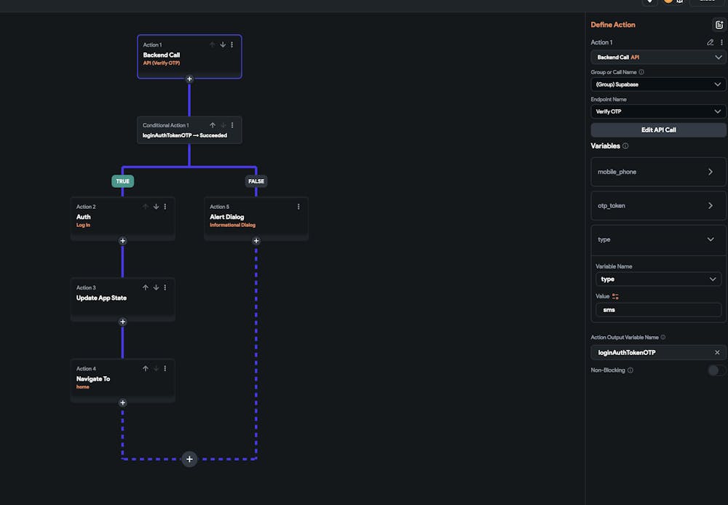
Task: Move Action 2 Auth node down
Action: 156,207
